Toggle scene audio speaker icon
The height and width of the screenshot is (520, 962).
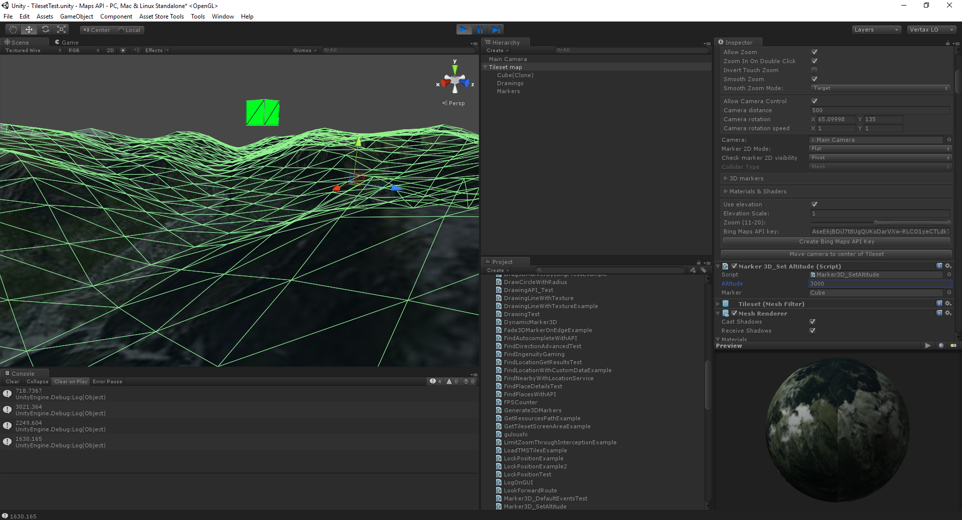point(136,51)
